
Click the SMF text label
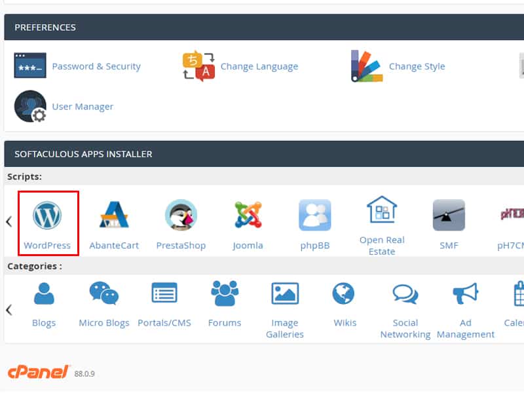(x=449, y=245)
